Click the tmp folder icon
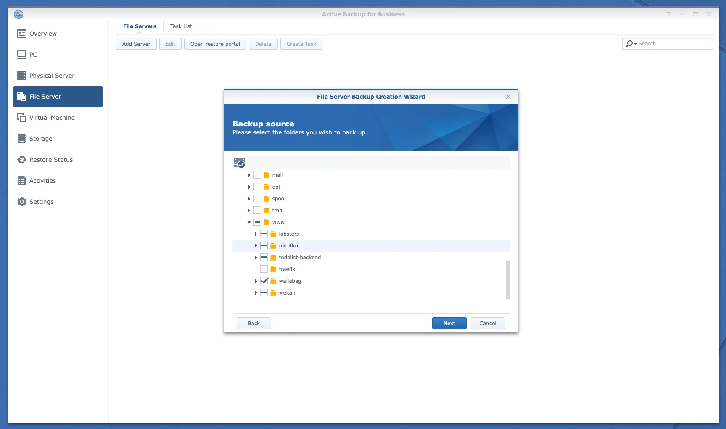Image resolution: width=726 pixels, height=429 pixels. point(267,211)
